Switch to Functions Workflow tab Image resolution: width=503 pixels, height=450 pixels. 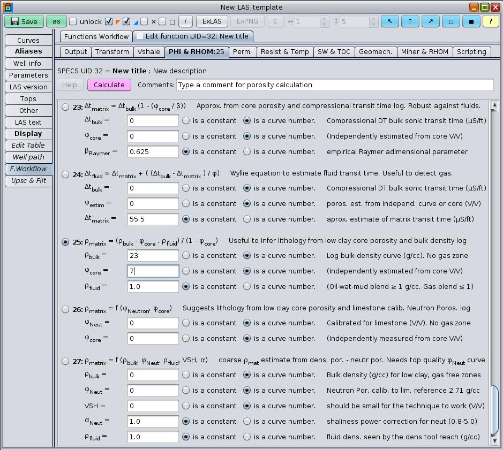(x=96, y=36)
